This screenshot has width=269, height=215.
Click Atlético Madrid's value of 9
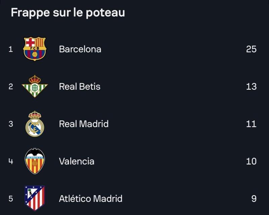pyautogui.click(x=254, y=199)
